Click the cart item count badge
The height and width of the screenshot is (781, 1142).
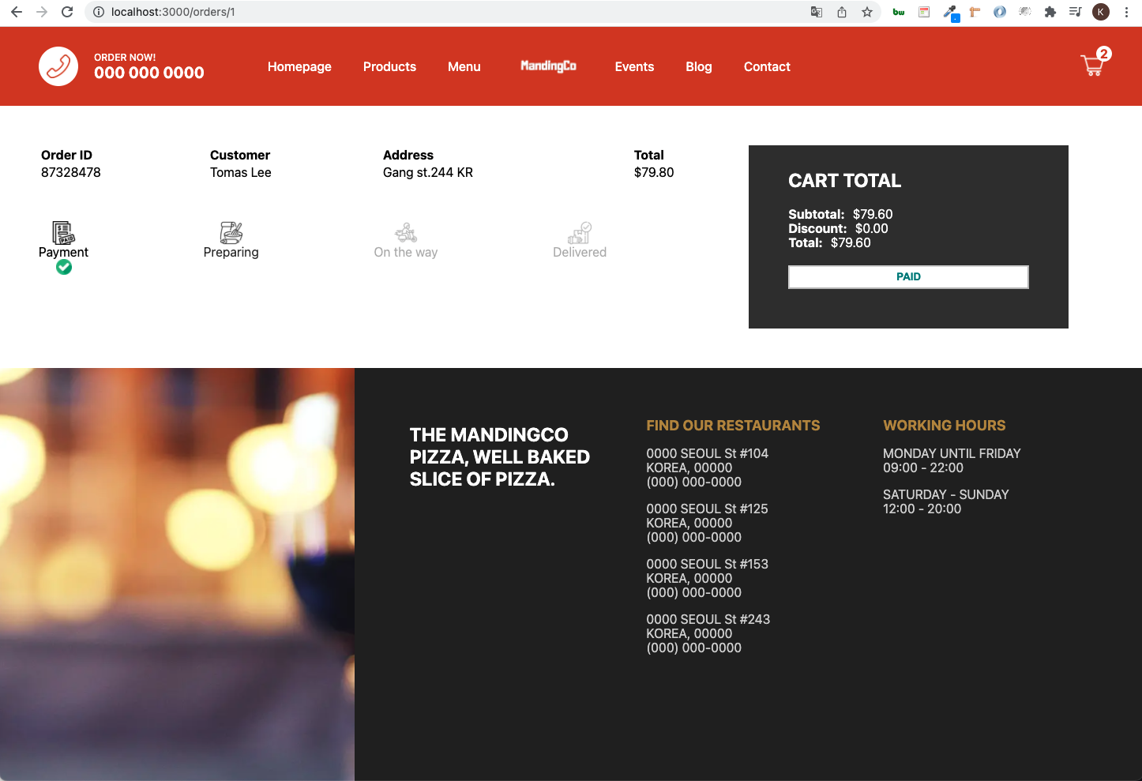click(x=1104, y=54)
